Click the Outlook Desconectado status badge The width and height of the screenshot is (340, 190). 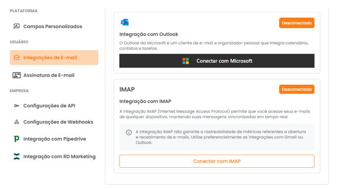(297, 23)
